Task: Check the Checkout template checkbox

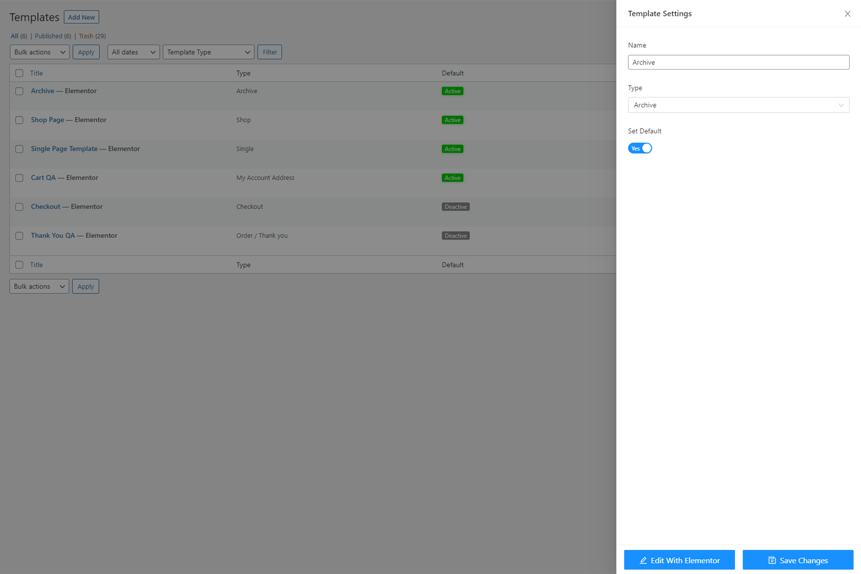Action: coord(19,207)
